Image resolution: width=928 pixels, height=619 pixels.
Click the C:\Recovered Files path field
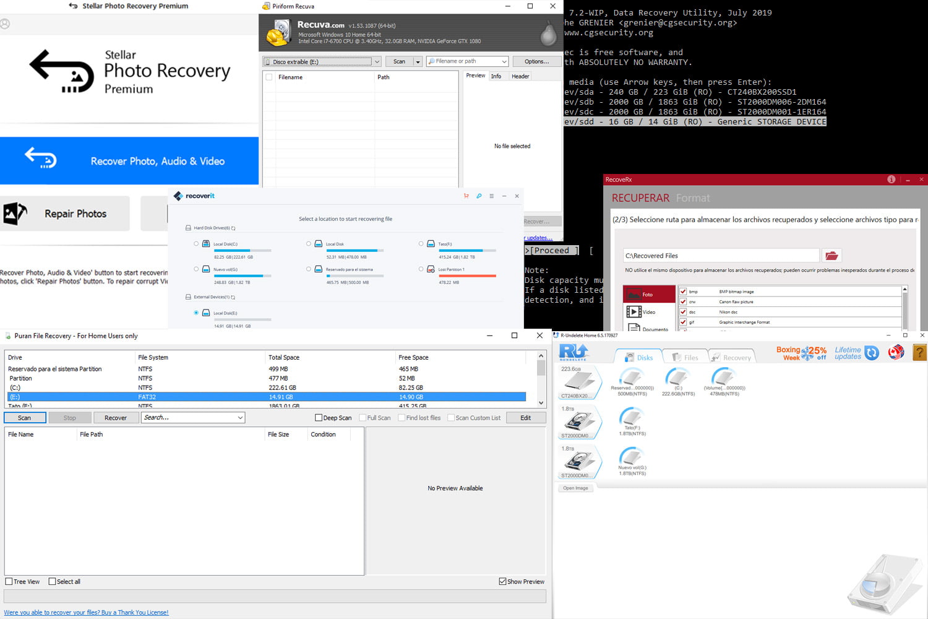point(721,256)
